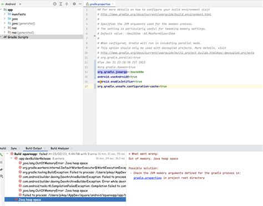This screenshot has height=206, width=263.
Task: Click the commented org.gradle.daemon=true line
Action: pyautogui.click(x=117, y=67)
